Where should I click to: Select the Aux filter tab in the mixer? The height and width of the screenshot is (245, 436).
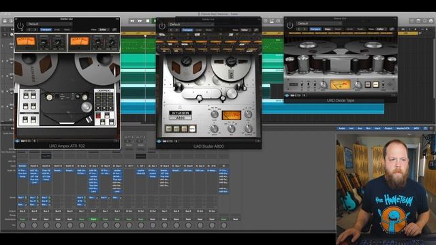[x=360, y=129]
